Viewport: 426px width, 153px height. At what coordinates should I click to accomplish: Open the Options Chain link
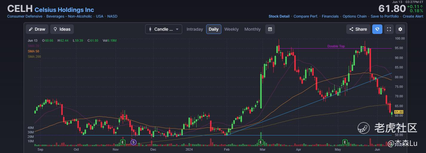[355, 16]
